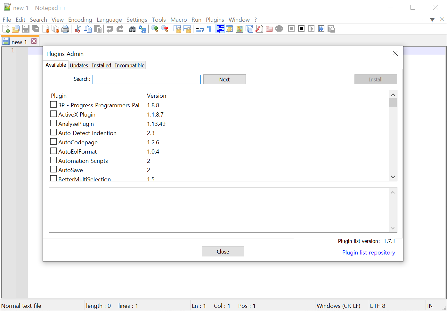Check the 3P - Progress Programmers Pal plugin

point(53,104)
